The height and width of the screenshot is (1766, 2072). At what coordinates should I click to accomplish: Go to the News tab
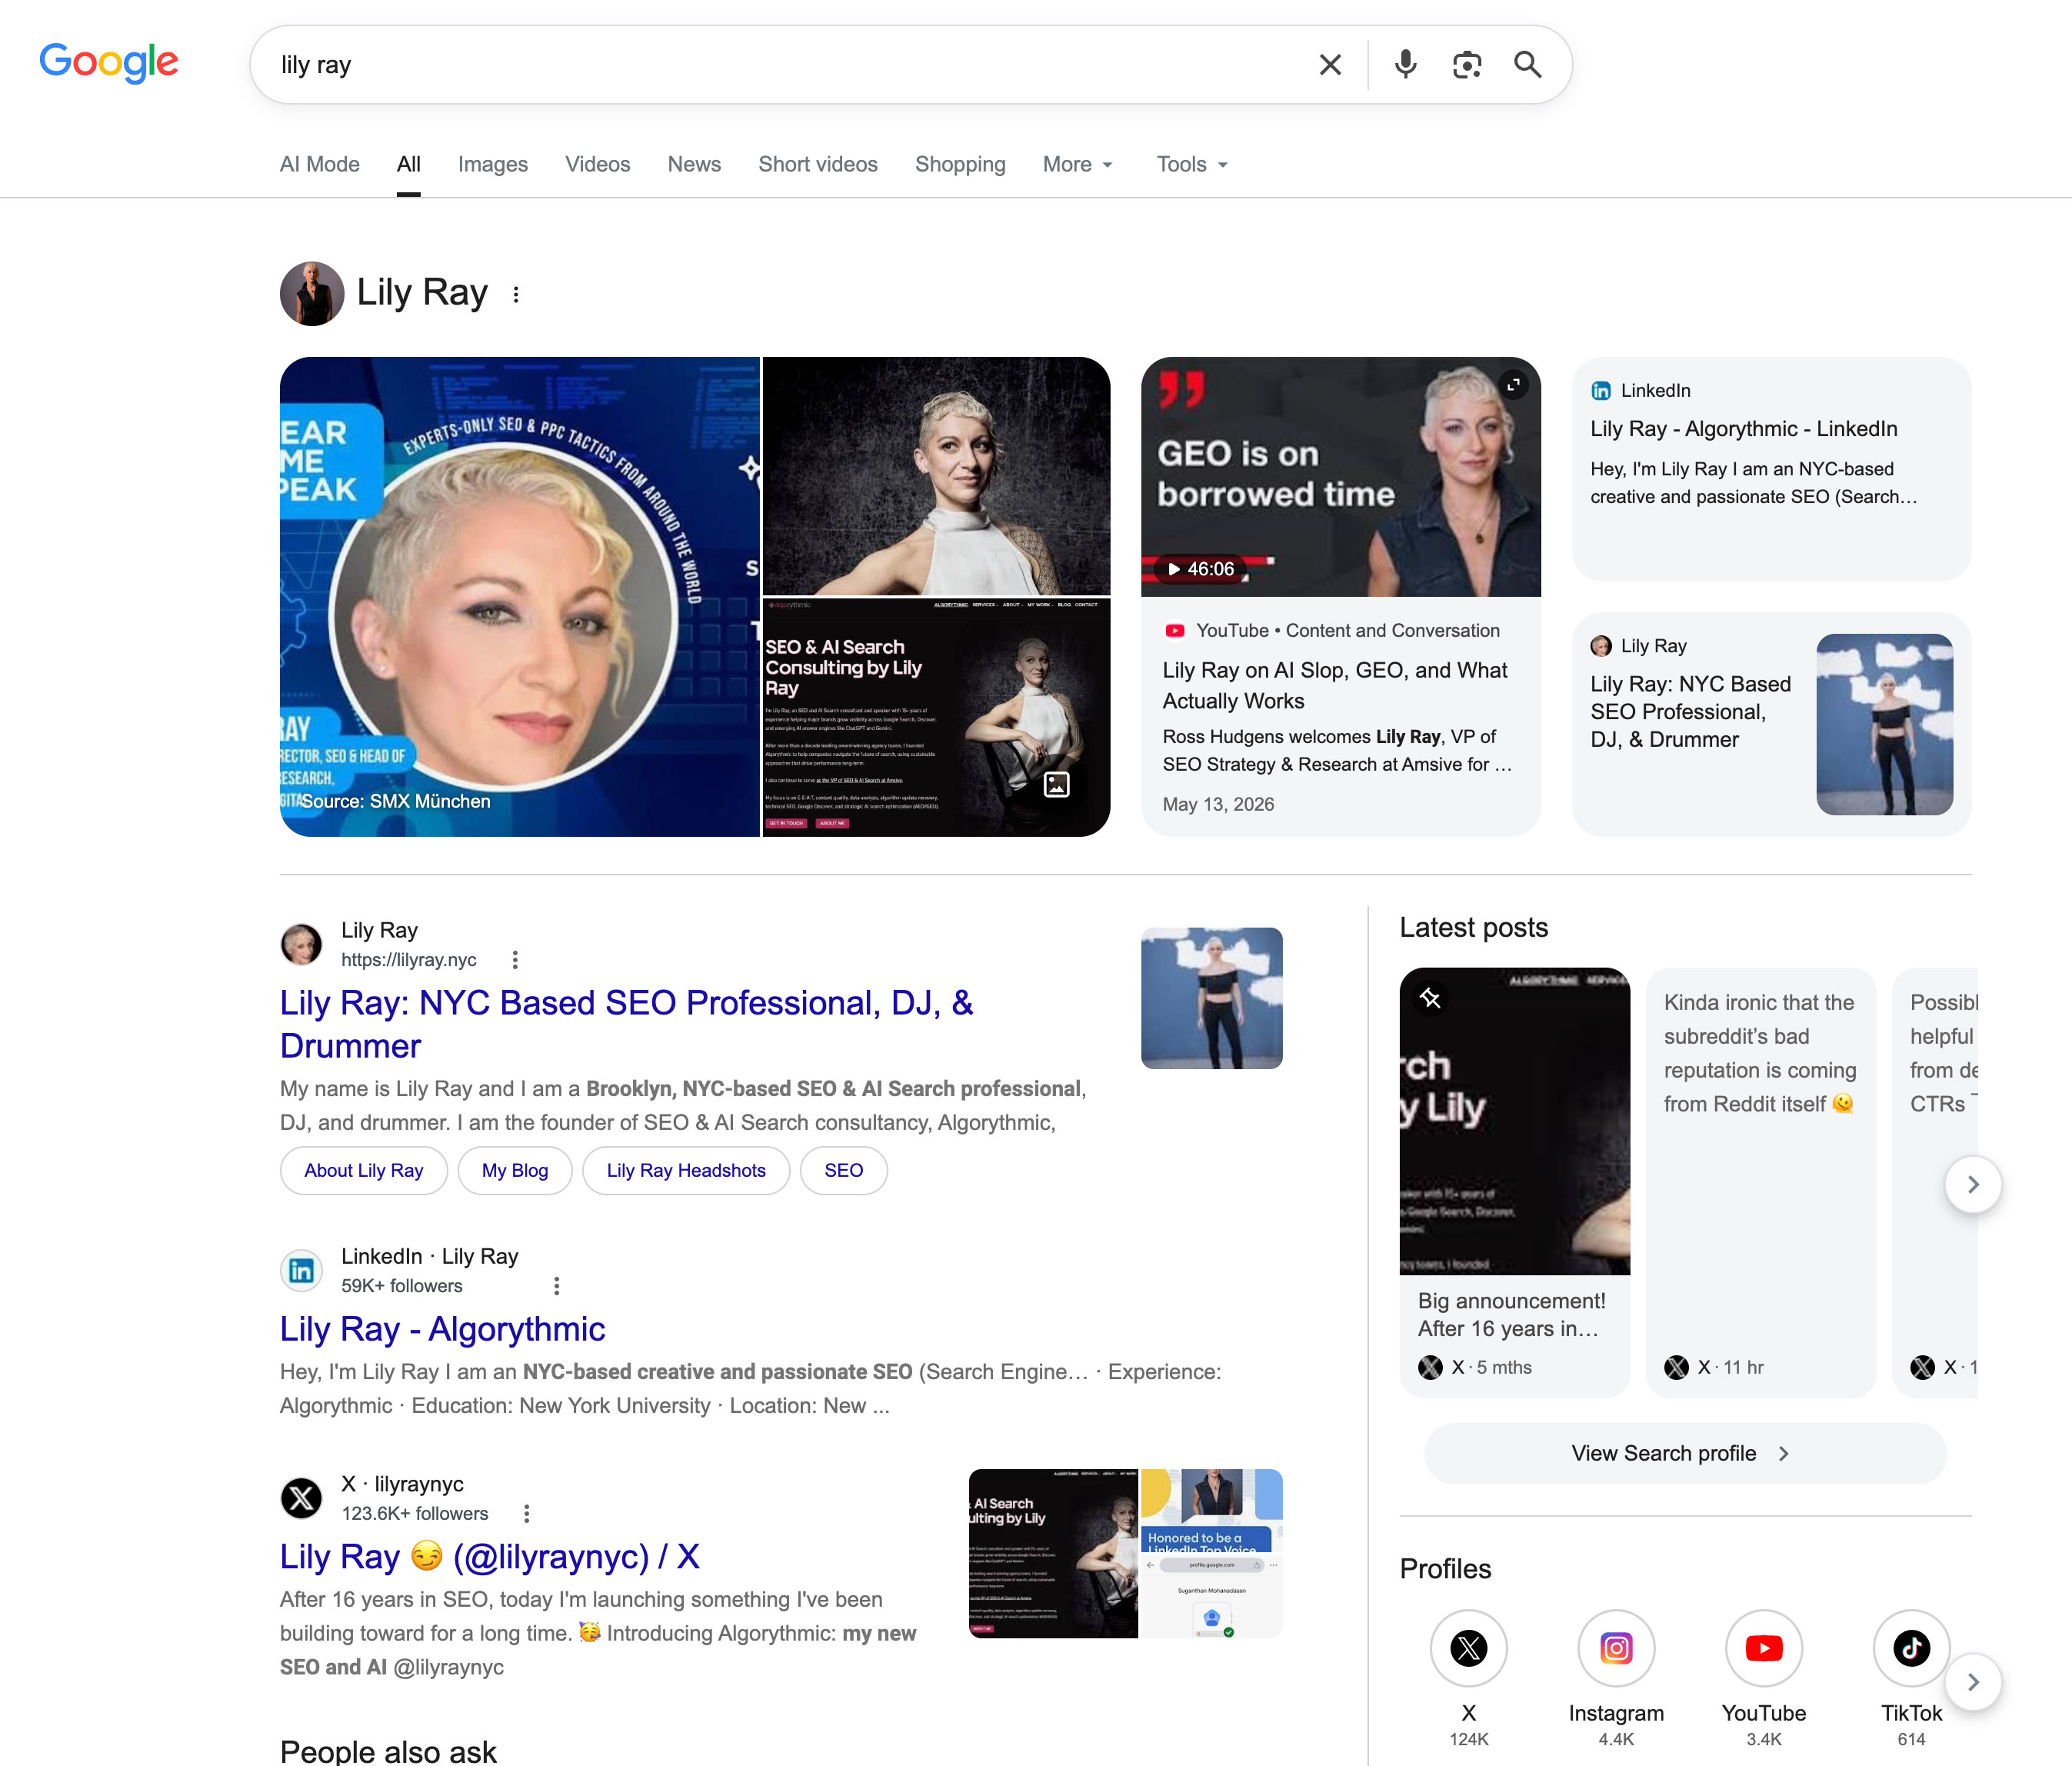(x=694, y=164)
